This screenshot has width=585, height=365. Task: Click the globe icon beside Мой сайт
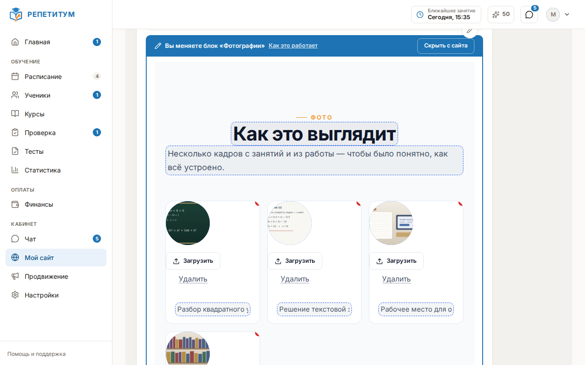point(15,258)
